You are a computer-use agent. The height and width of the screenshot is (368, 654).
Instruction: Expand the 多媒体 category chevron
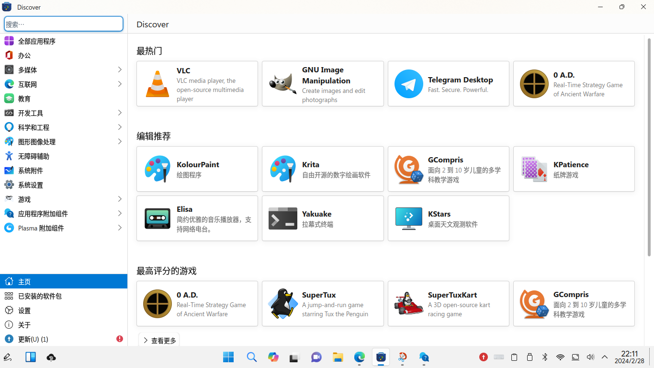click(120, 70)
